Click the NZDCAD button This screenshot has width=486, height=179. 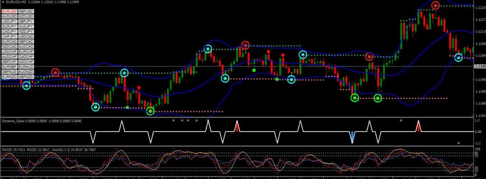click(x=9, y=46)
